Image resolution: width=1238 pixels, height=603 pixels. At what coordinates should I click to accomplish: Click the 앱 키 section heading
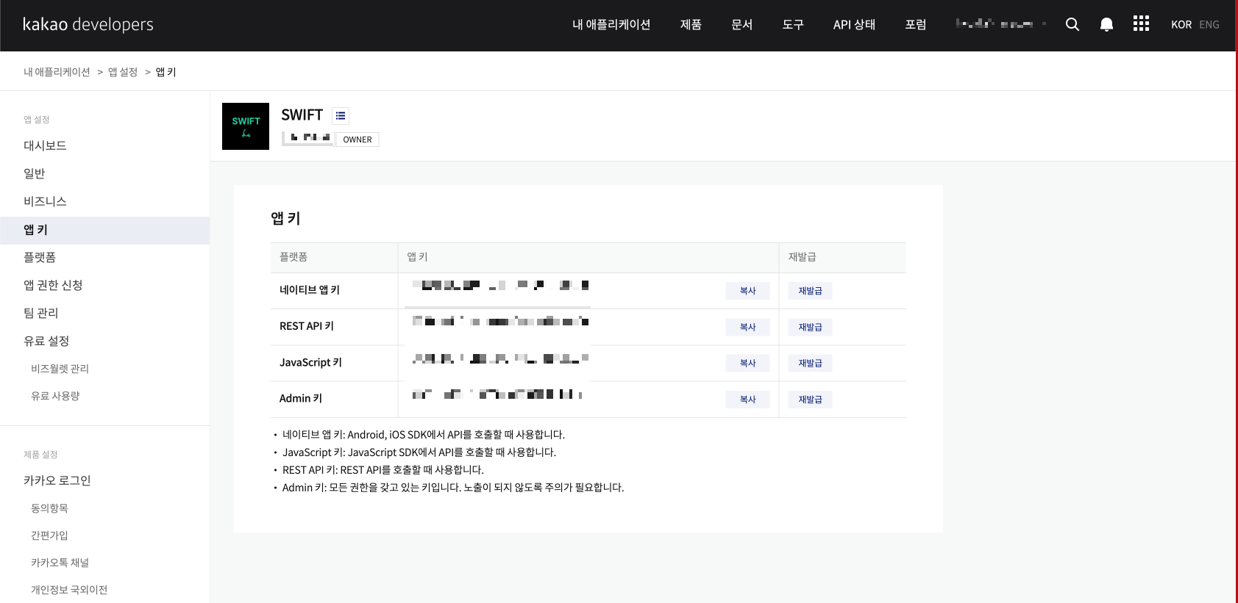point(285,218)
